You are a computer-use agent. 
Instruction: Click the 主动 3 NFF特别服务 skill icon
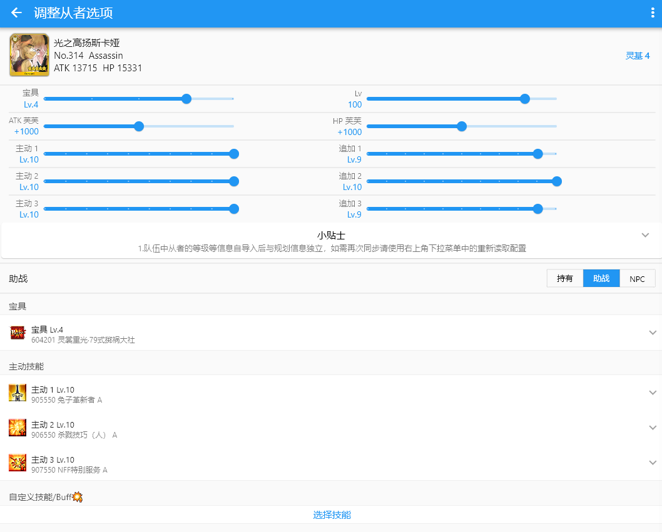18,463
